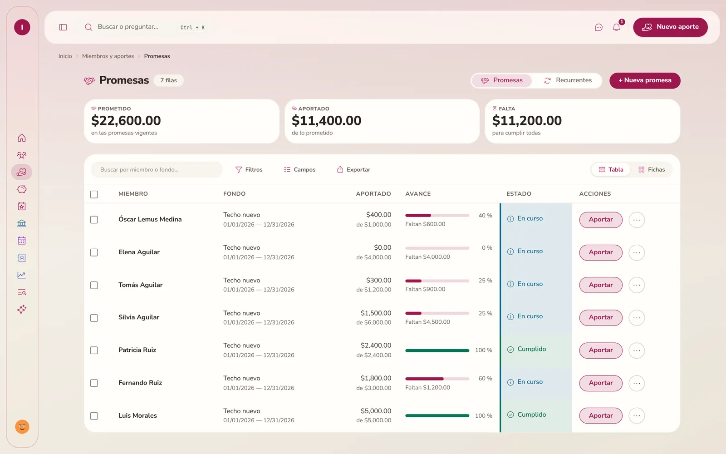Switch to the Recurrentes tab
726x454 pixels.
click(x=568, y=80)
